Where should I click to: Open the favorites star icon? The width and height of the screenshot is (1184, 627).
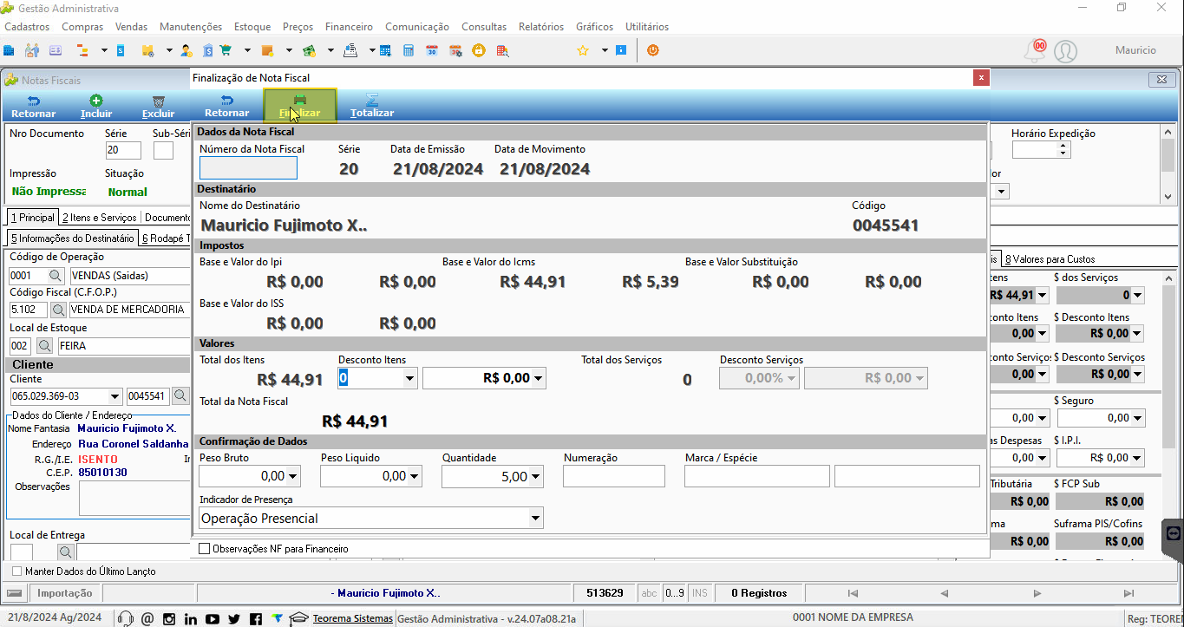(x=583, y=50)
